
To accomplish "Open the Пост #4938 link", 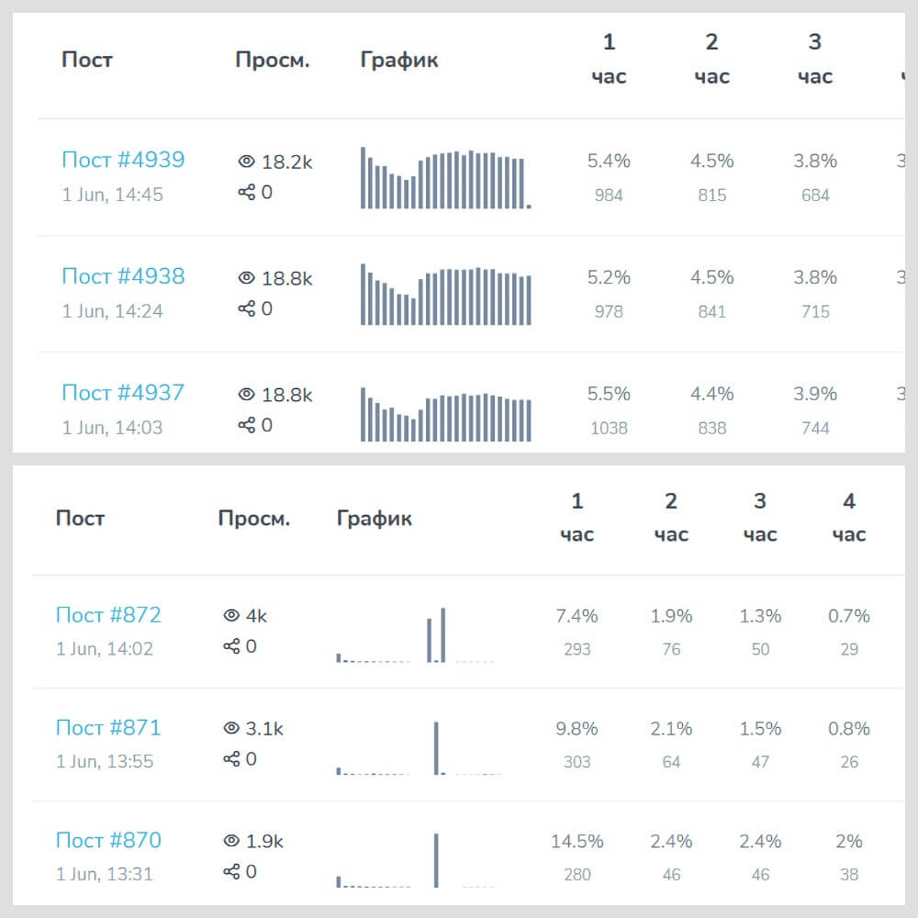I will pos(123,276).
